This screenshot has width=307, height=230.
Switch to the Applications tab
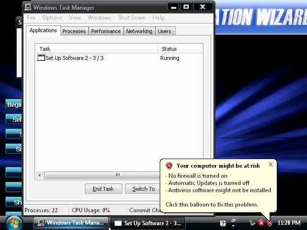click(43, 31)
